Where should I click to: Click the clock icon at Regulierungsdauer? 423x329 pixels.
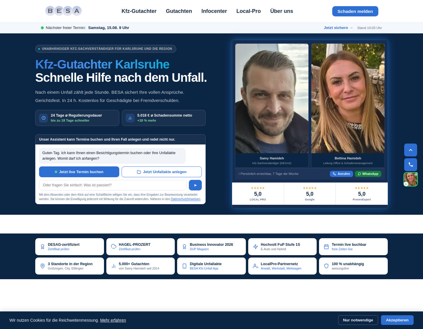pos(43,118)
